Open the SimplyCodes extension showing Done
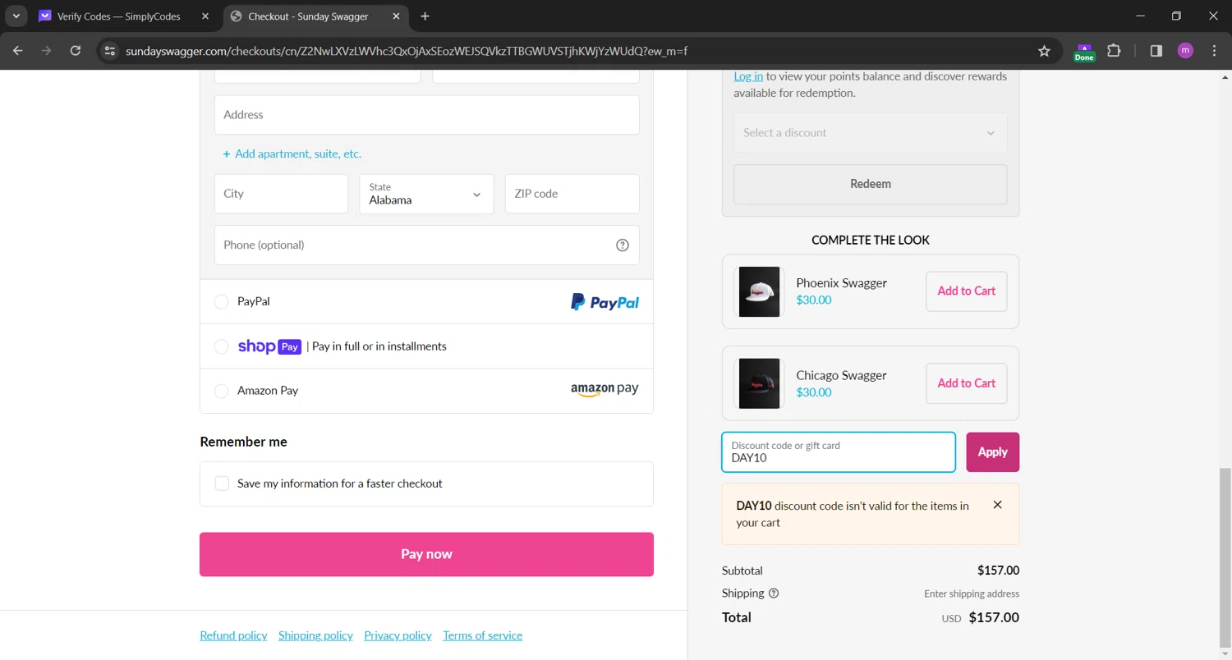The height and width of the screenshot is (660, 1232). pyautogui.click(x=1084, y=52)
